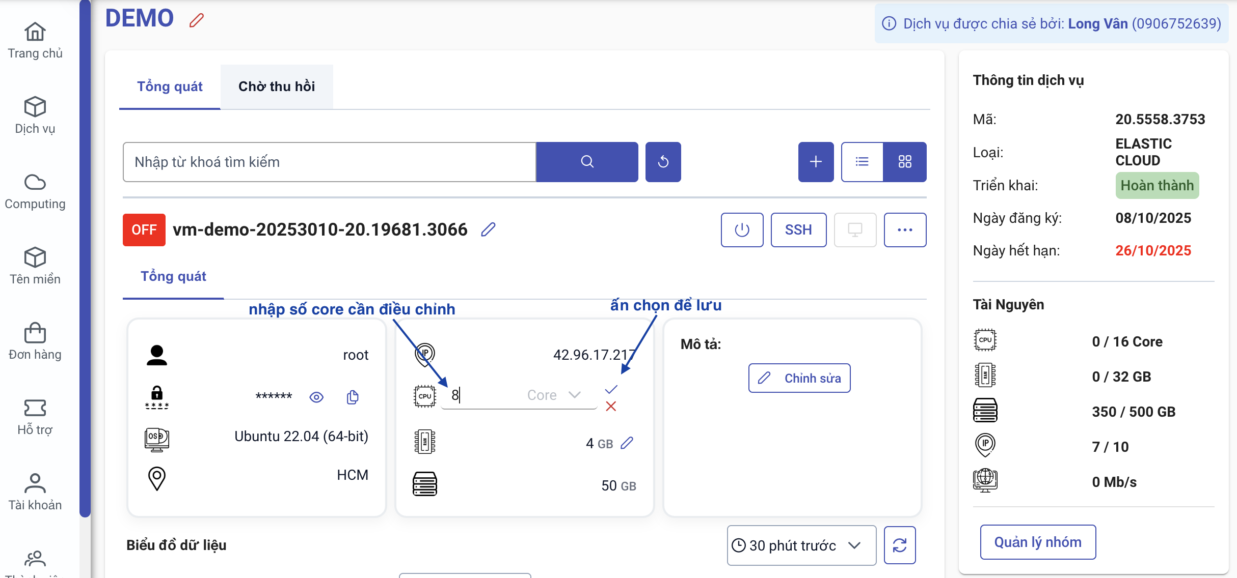Click the reset search icon button
The height and width of the screenshot is (578, 1237).
(x=663, y=162)
